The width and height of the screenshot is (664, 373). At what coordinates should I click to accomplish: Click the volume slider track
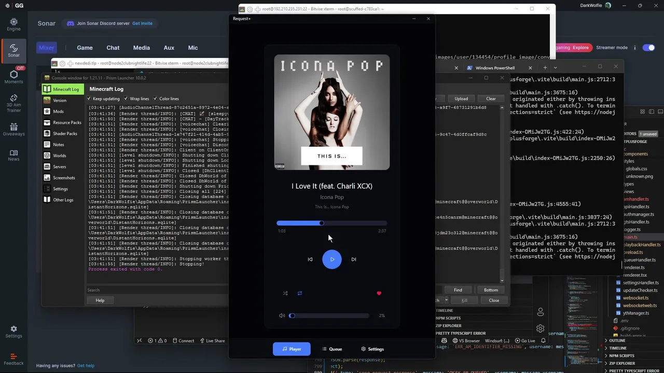[329, 315]
